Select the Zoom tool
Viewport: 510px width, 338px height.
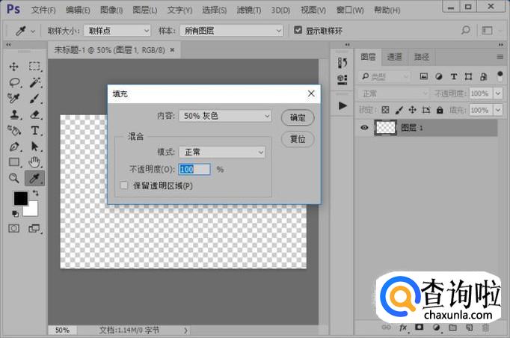14,178
